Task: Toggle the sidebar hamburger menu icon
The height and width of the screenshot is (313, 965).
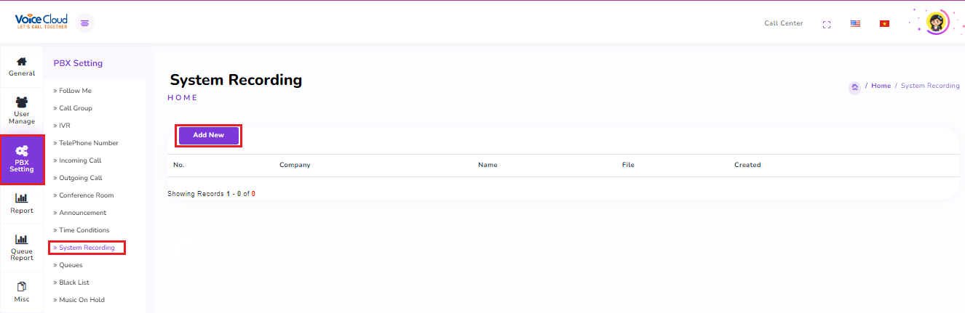Action: coord(85,23)
